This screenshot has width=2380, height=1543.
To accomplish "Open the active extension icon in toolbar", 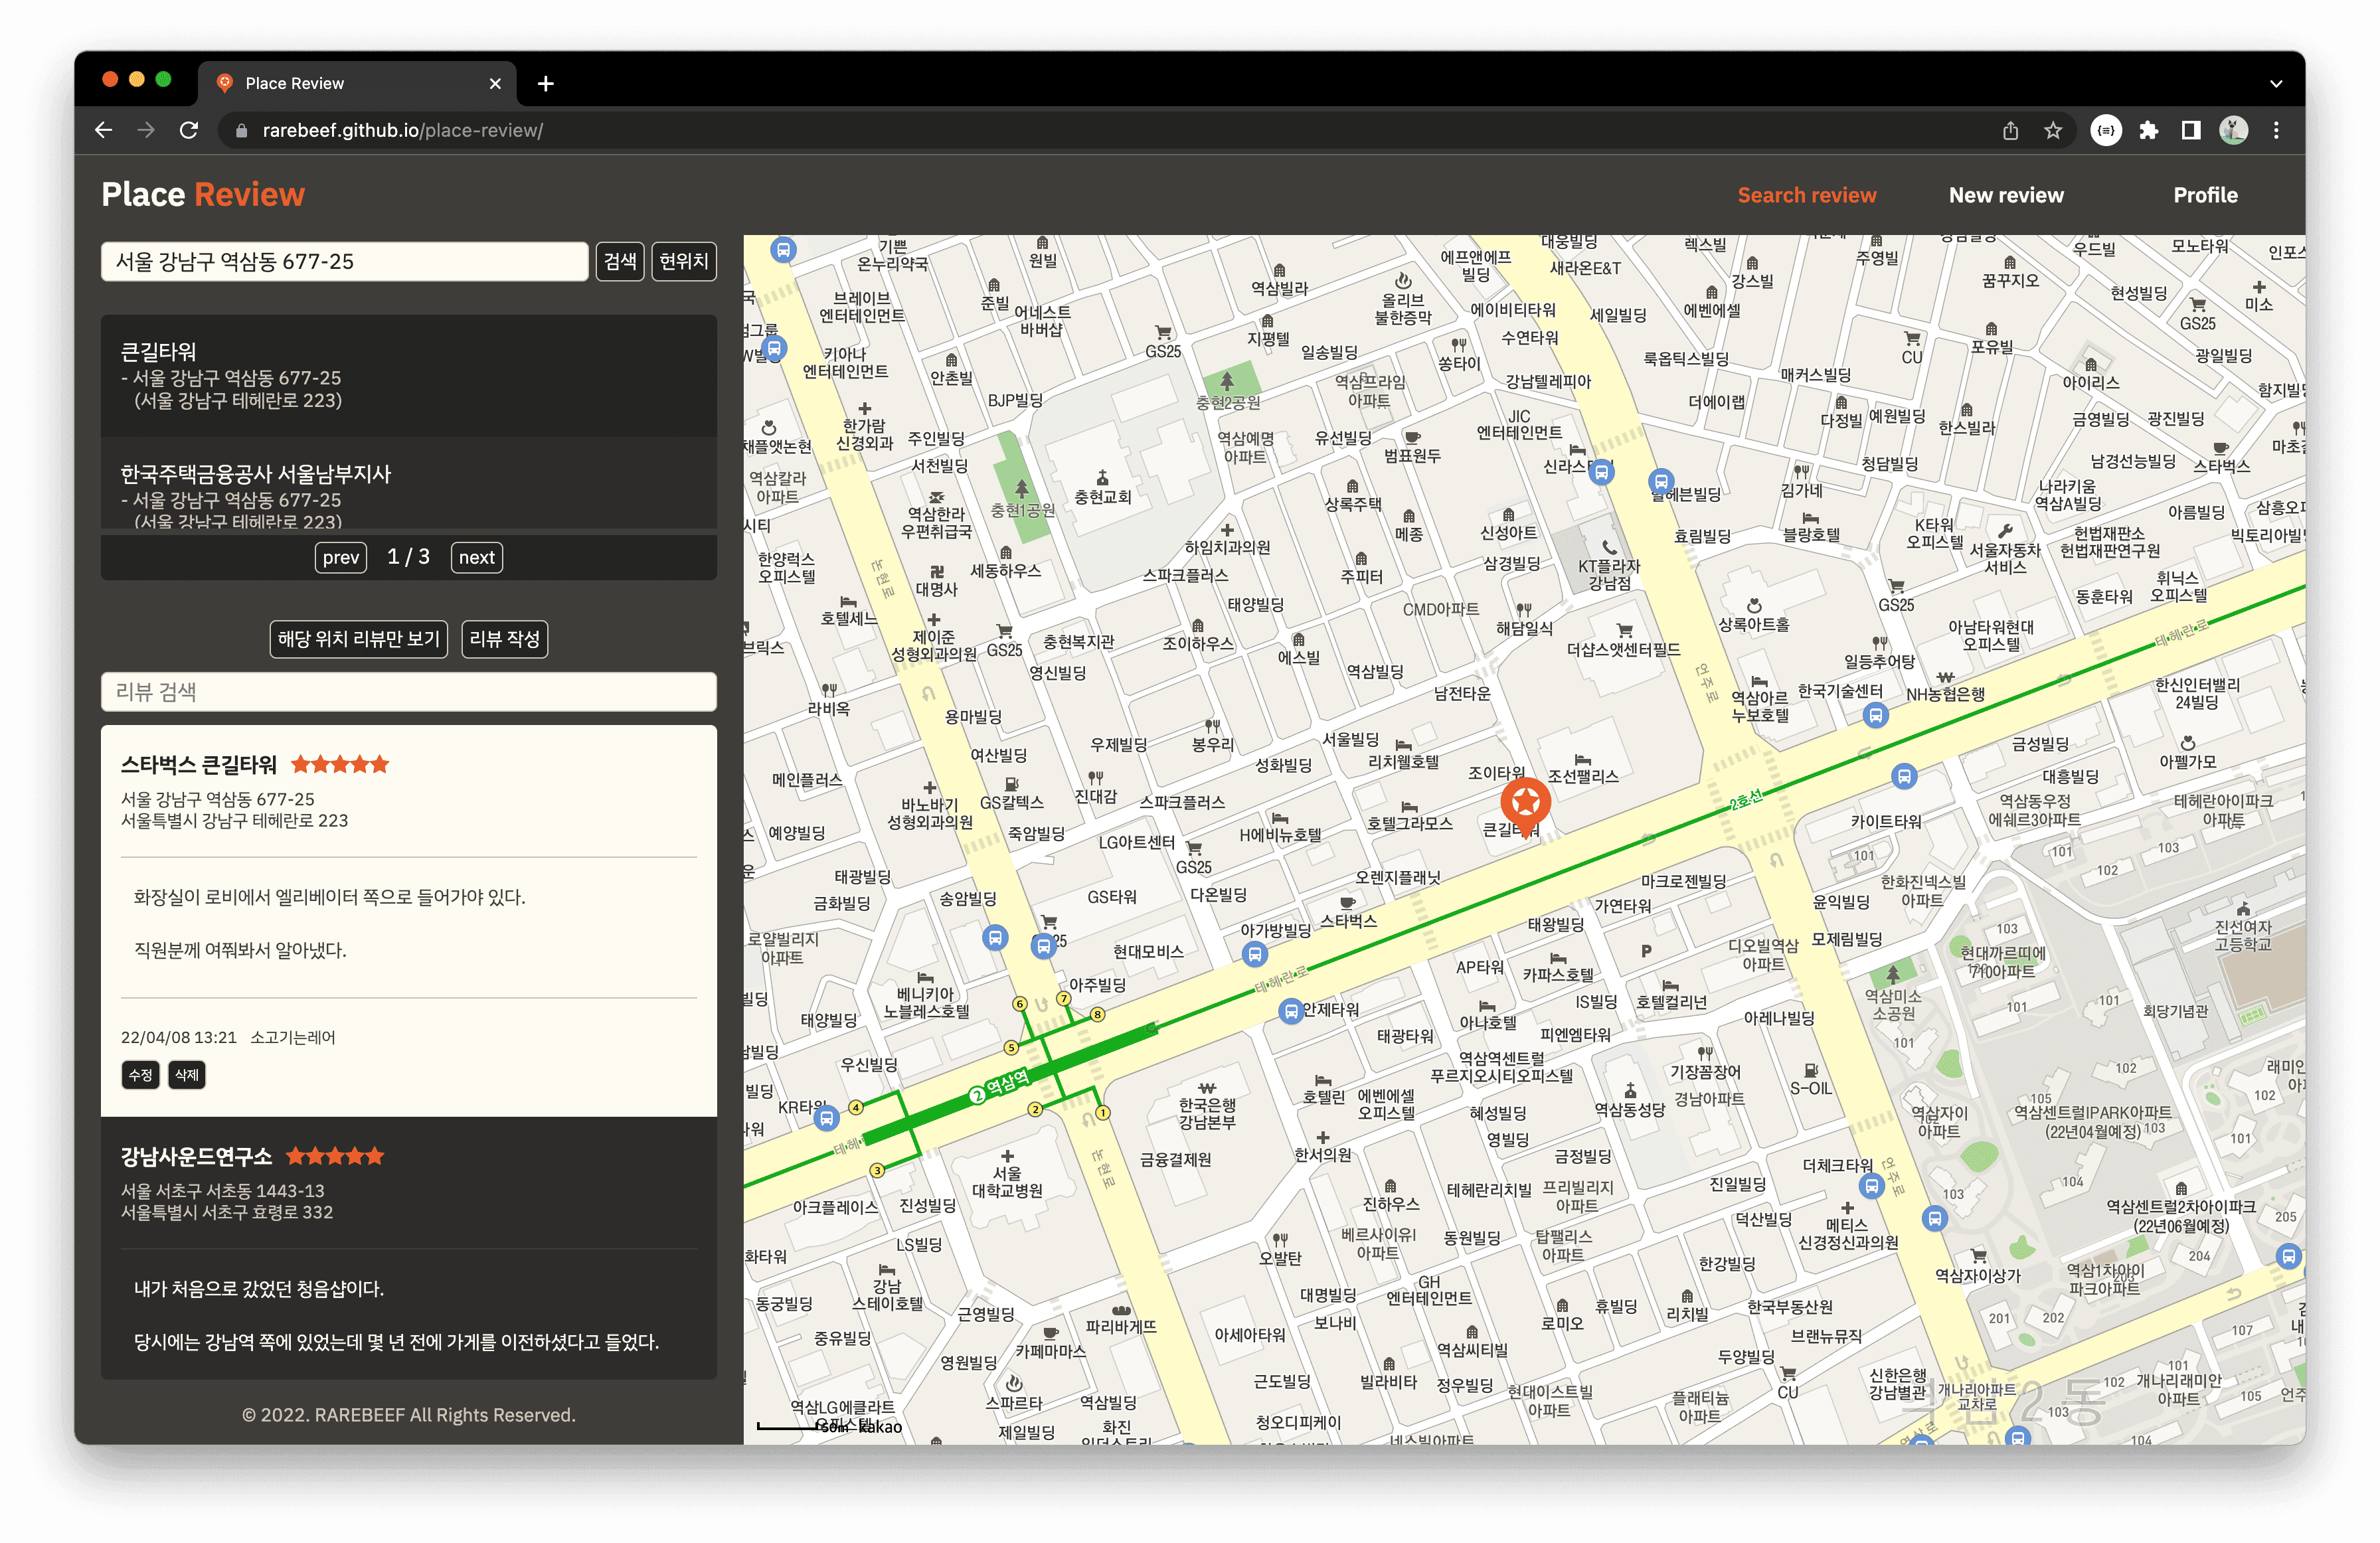I will (2106, 130).
